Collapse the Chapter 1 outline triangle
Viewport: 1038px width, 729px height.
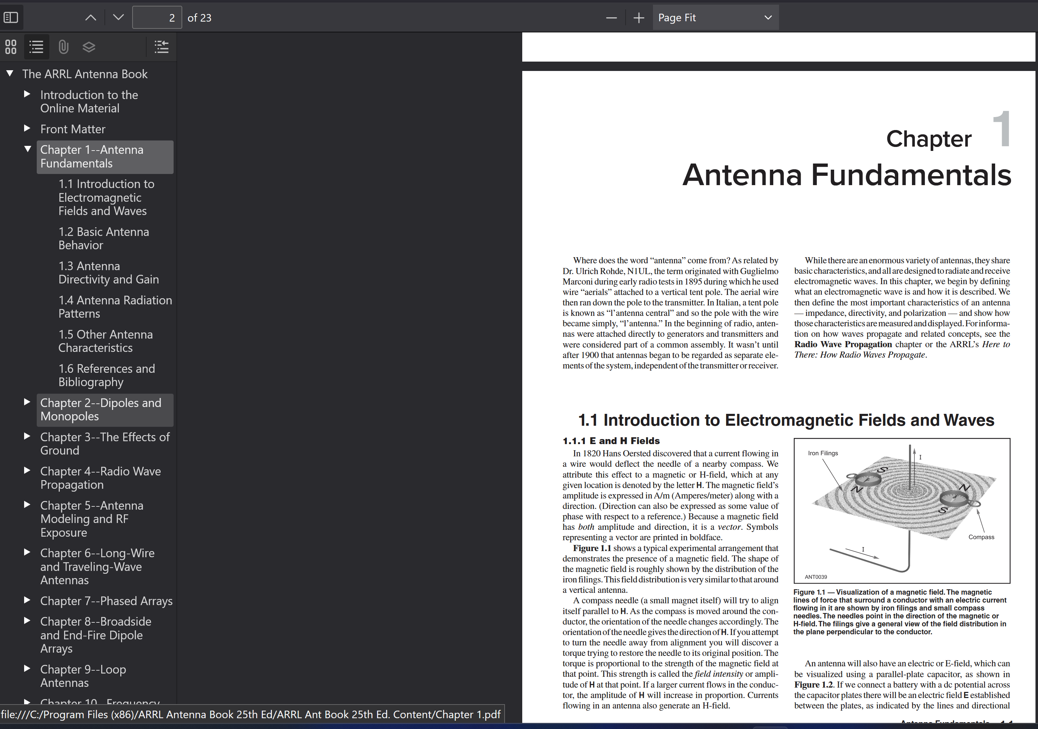click(x=28, y=149)
